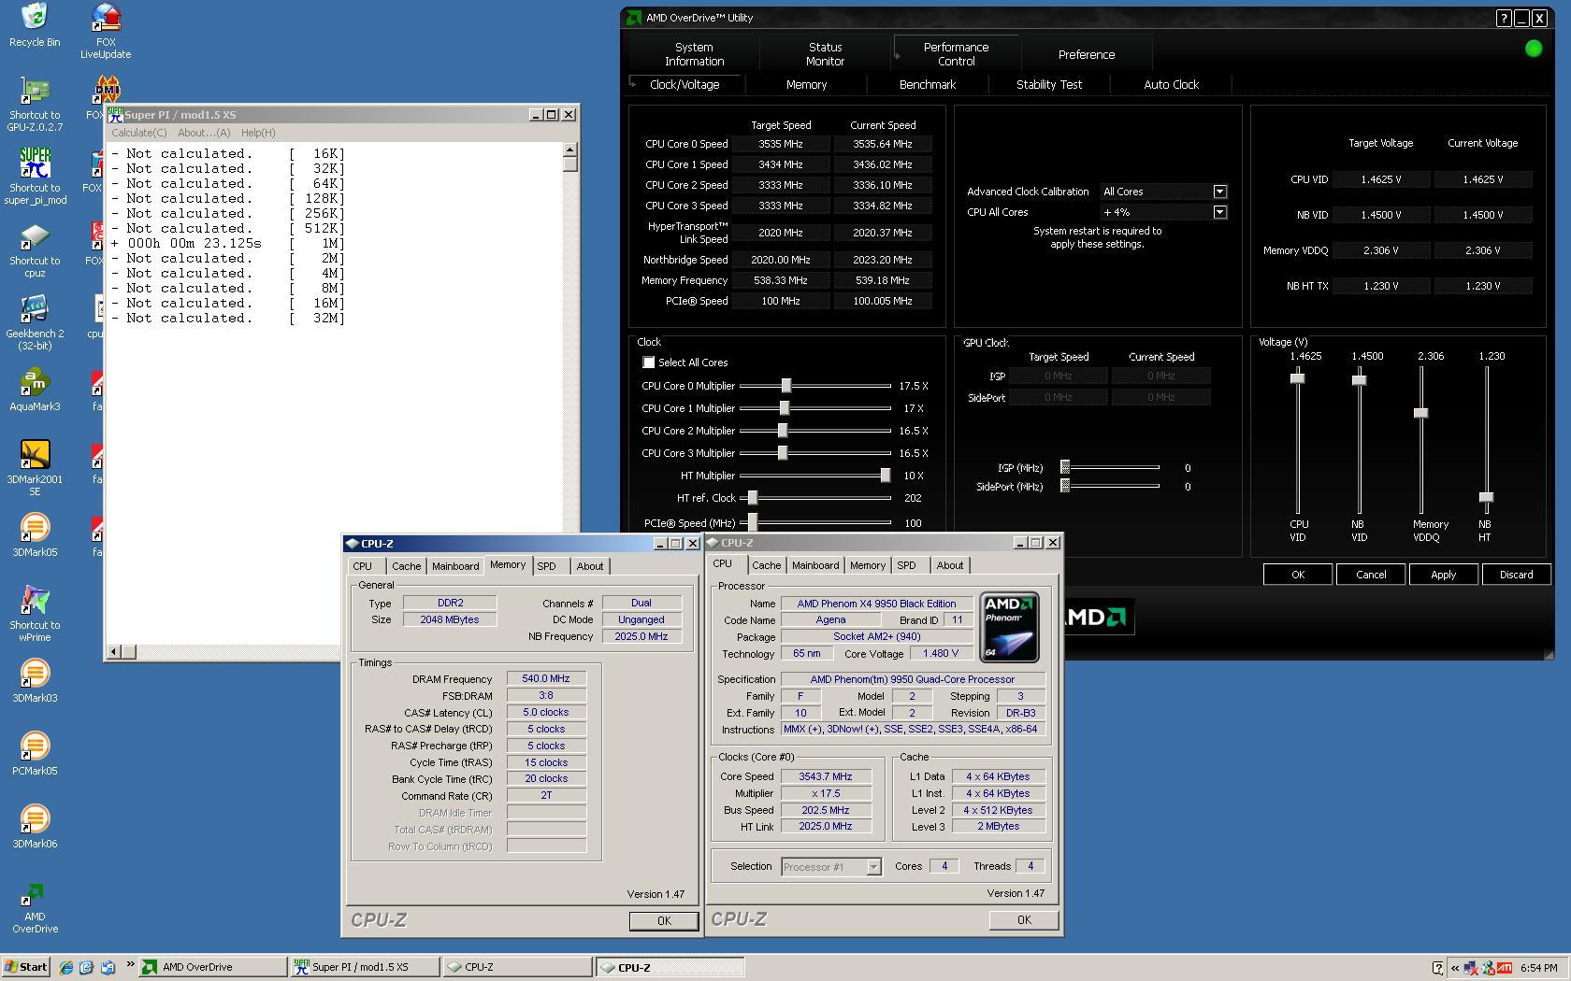Viewport: 1571px width, 981px height.
Task: Launch 3DMark05 desktop icon
Action: coord(35,535)
